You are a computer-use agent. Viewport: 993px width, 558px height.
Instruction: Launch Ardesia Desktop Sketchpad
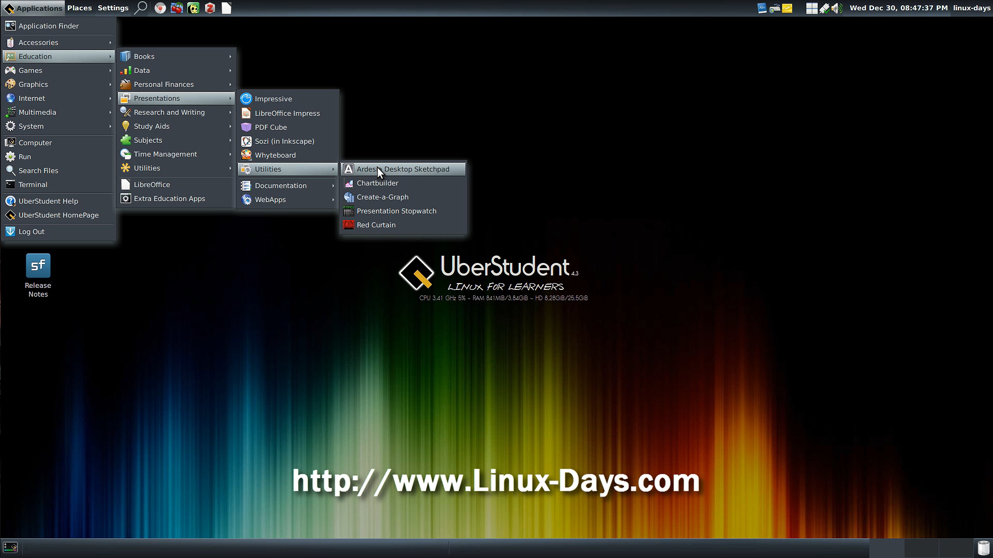click(x=403, y=169)
